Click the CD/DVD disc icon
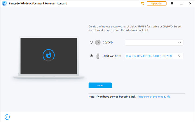 pyautogui.click(x=98, y=43)
